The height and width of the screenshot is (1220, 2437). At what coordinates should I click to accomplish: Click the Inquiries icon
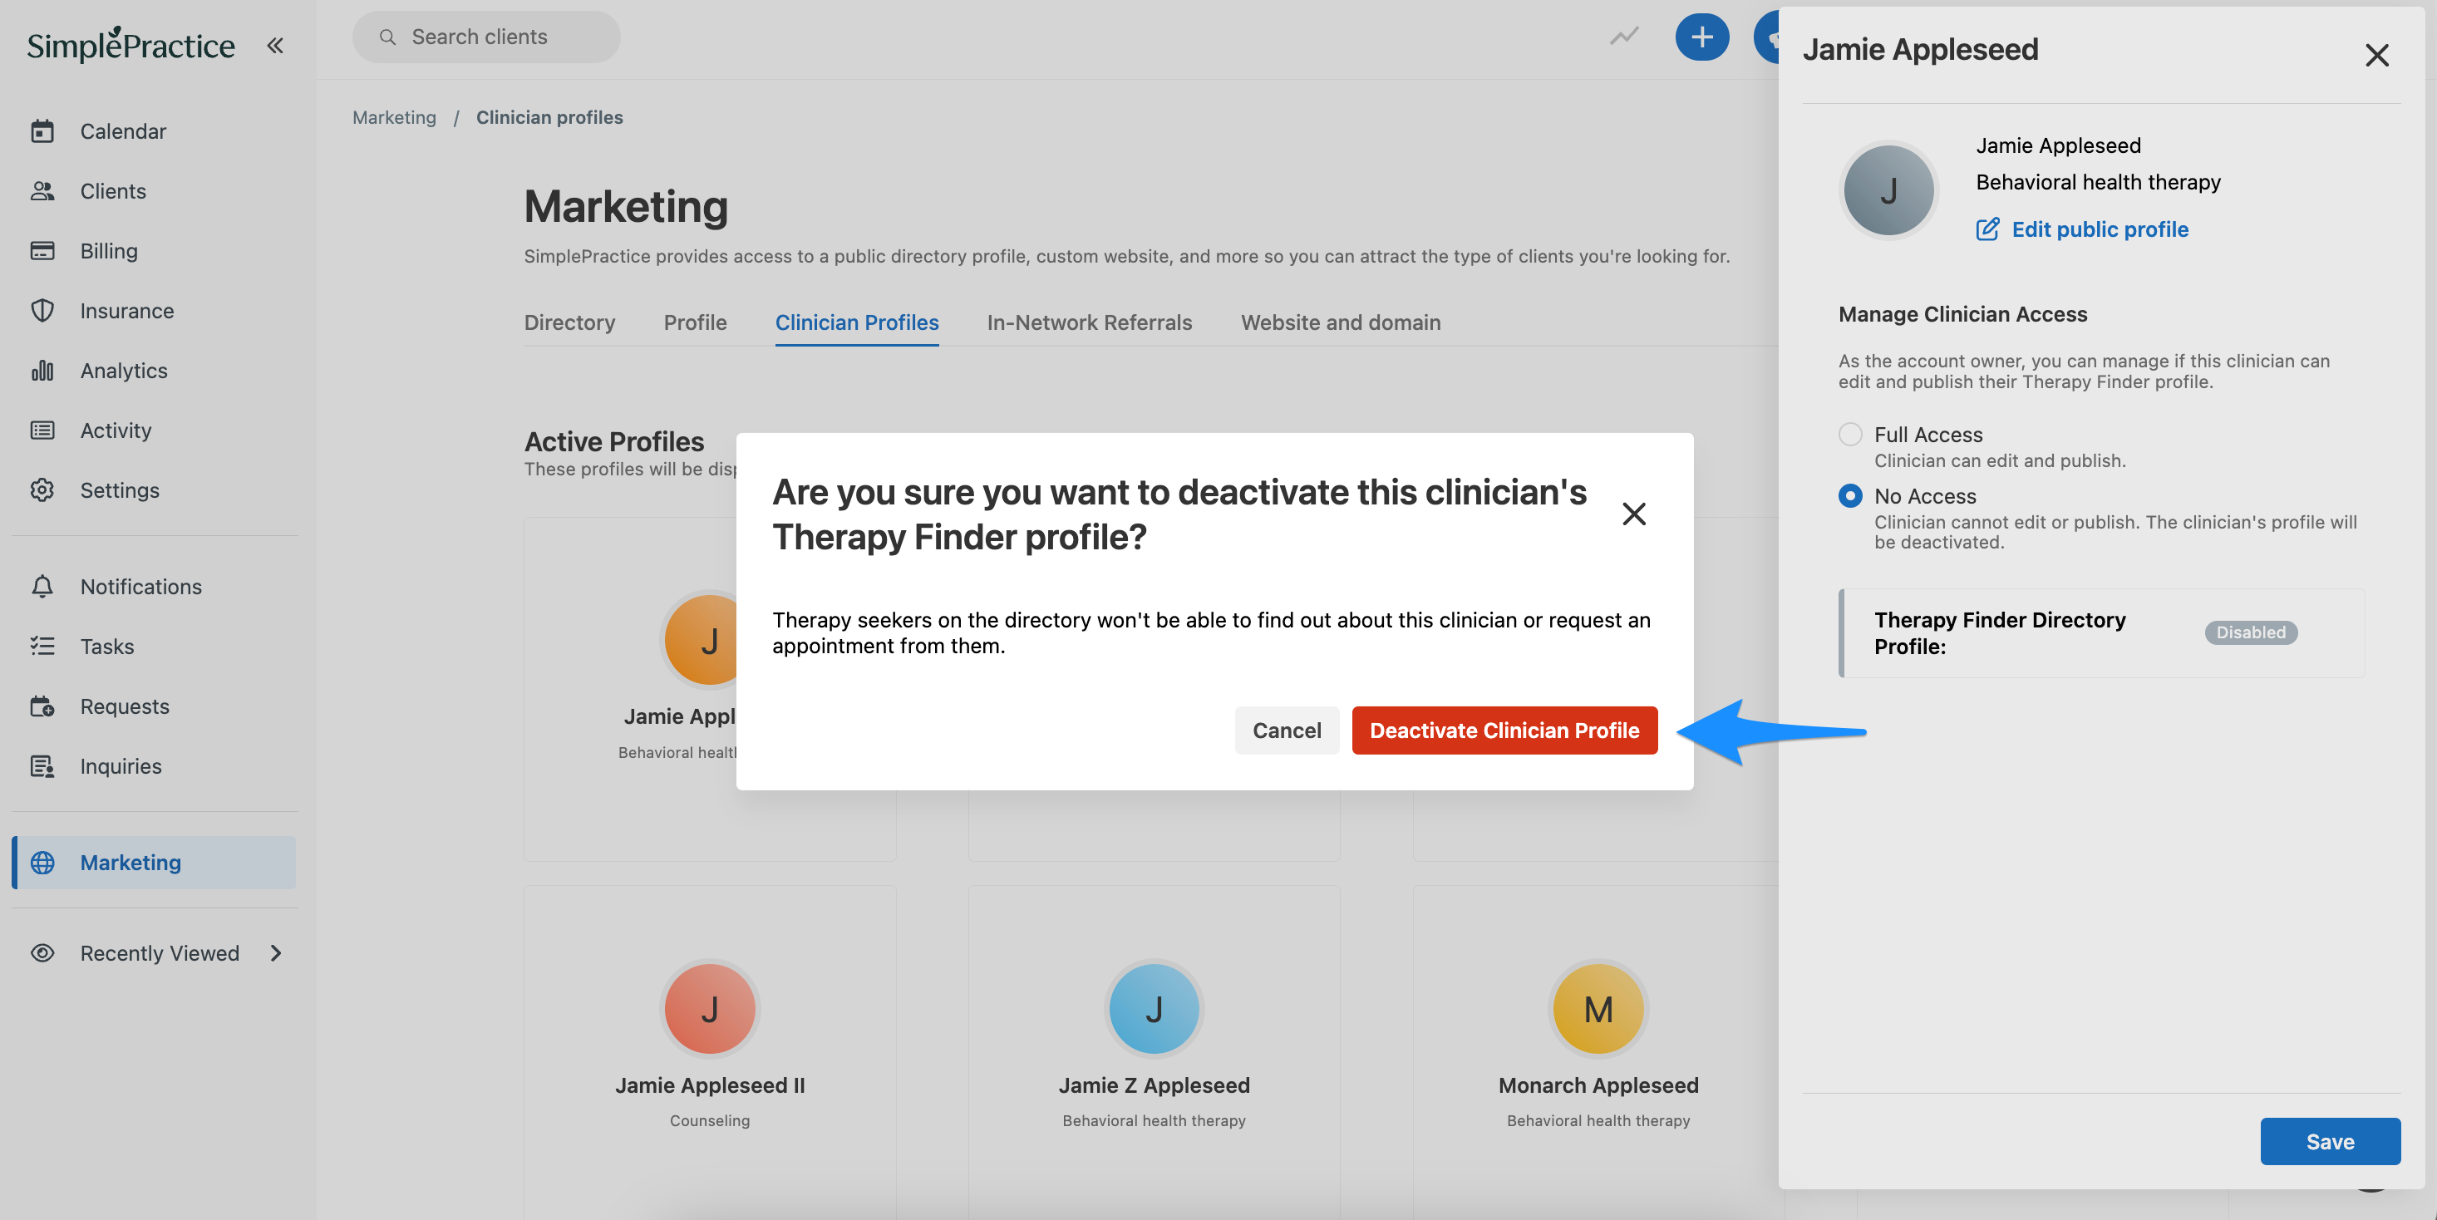pyautogui.click(x=42, y=766)
